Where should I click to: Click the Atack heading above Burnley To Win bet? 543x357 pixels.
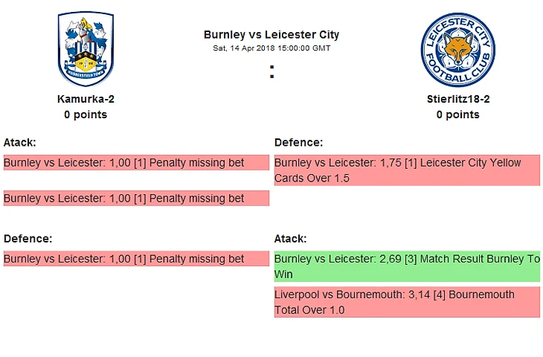pyautogui.click(x=291, y=239)
